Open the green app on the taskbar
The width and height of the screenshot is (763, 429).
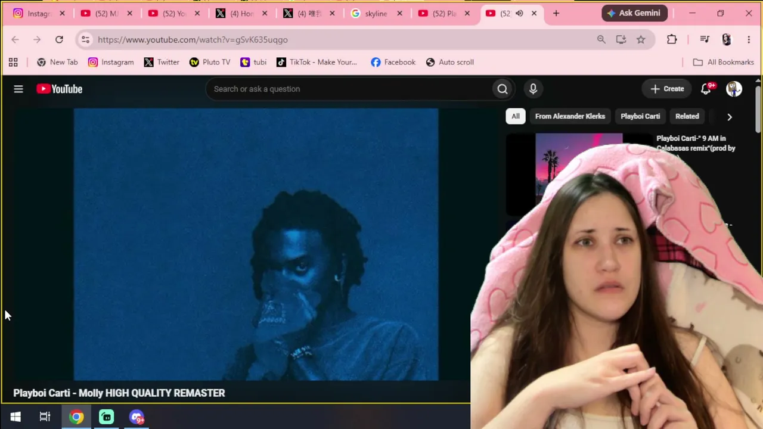pos(107,417)
